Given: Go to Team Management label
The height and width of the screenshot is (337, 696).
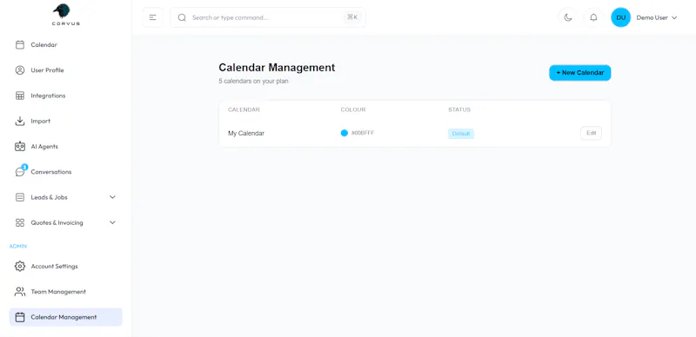Looking at the screenshot, I should click(58, 292).
